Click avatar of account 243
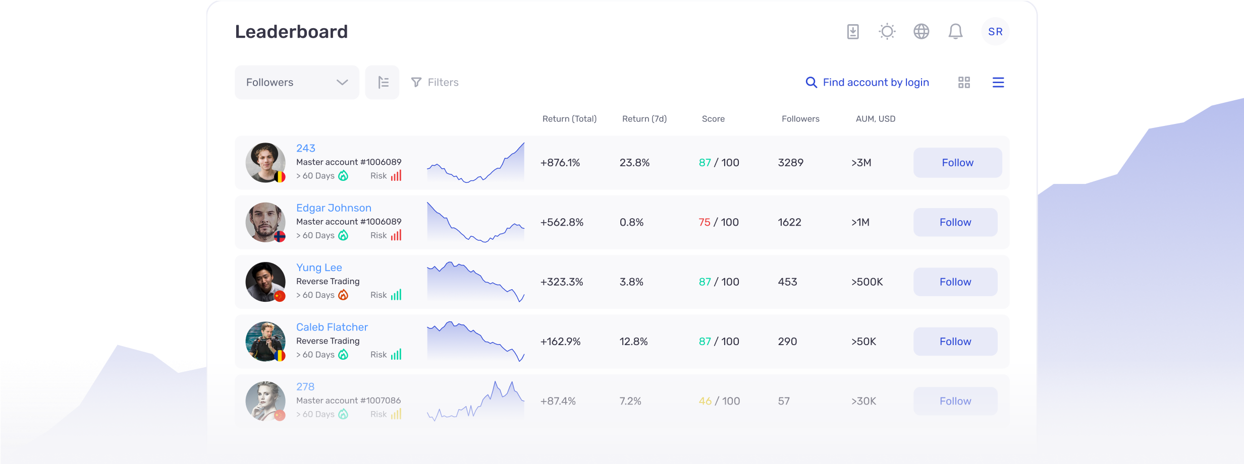Screen dimensions: 1244x464 [x=265, y=163]
